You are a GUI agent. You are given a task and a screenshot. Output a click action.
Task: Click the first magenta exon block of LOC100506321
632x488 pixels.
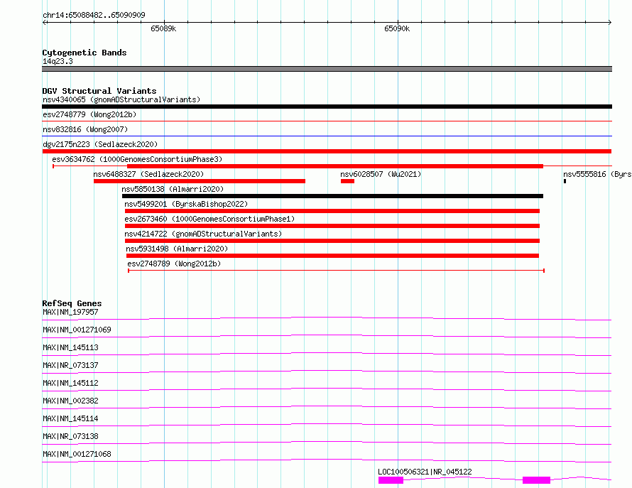coord(391,480)
